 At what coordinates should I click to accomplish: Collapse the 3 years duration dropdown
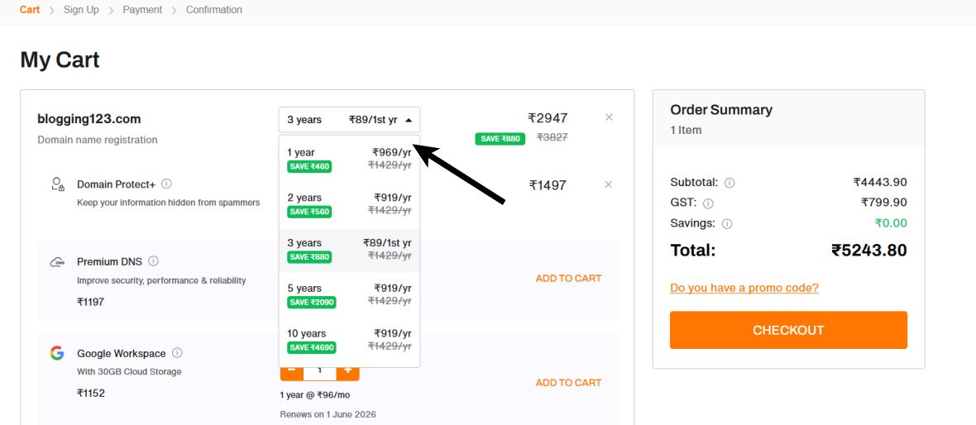[349, 119]
